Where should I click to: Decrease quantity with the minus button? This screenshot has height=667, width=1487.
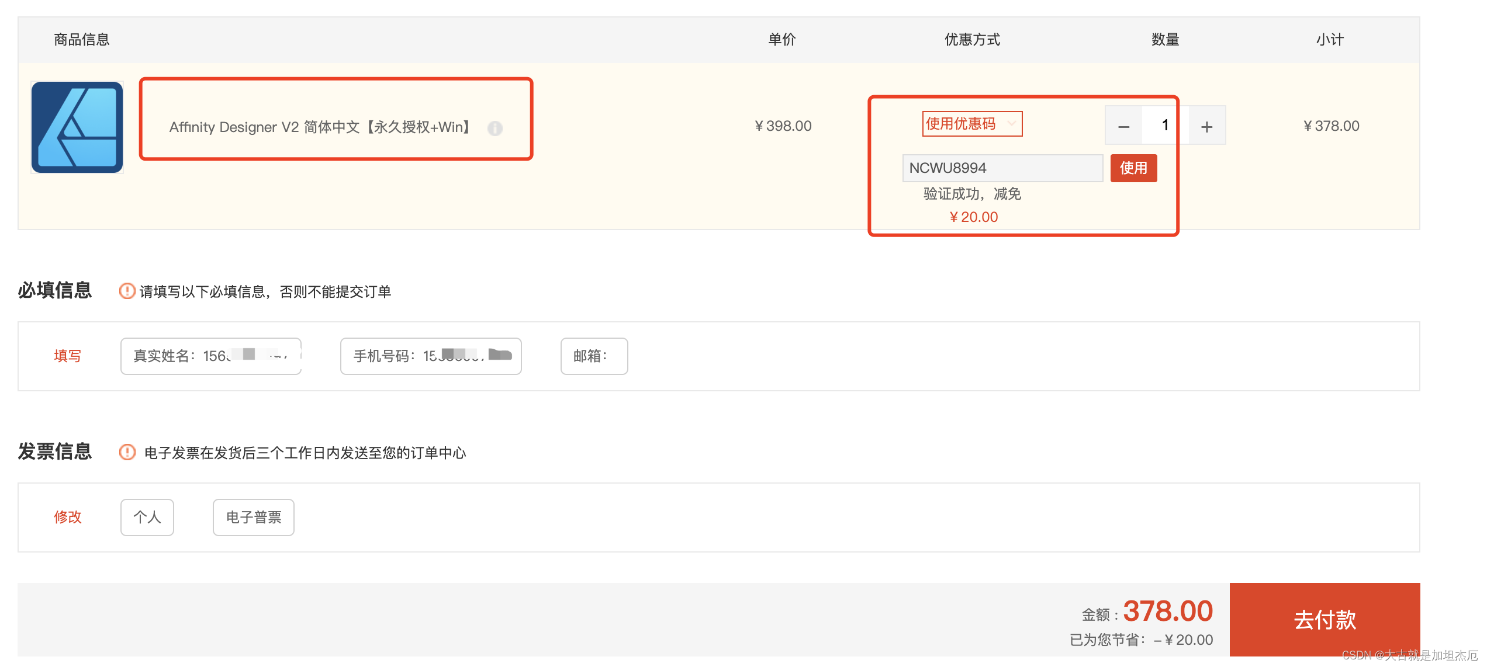click(x=1123, y=126)
